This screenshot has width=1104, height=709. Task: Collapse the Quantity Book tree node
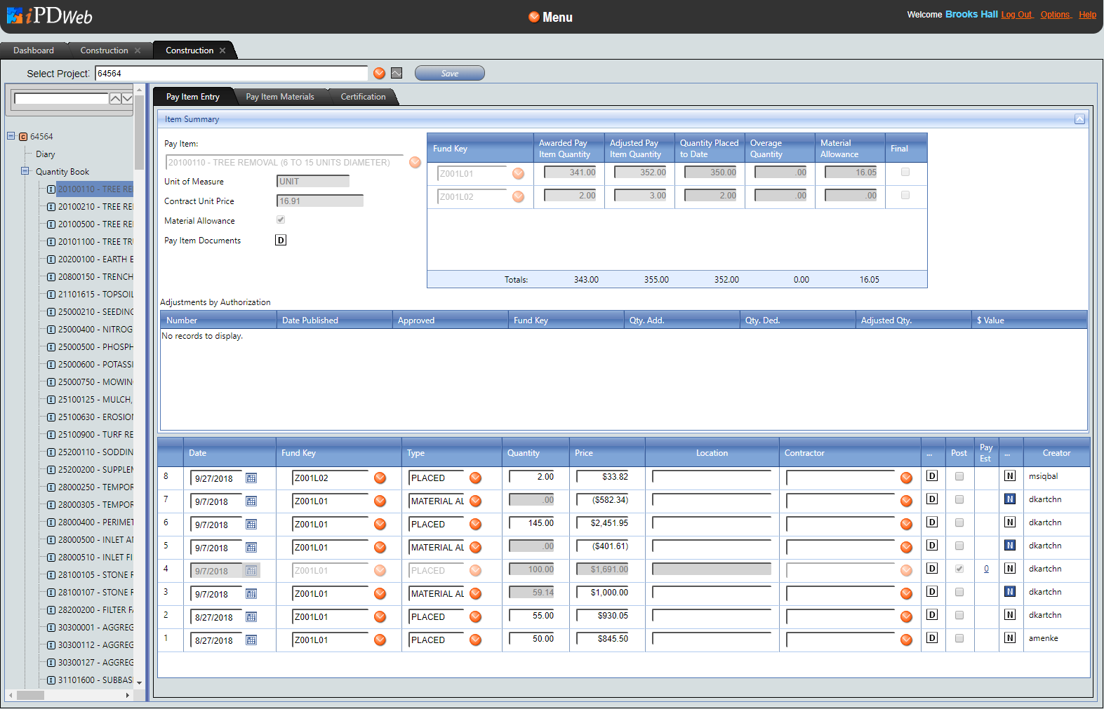pos(25,171)
